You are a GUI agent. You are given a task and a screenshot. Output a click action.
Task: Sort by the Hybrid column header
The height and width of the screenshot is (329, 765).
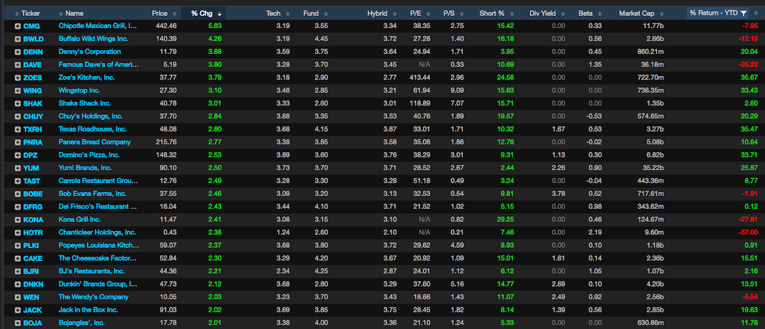(377, 13)
